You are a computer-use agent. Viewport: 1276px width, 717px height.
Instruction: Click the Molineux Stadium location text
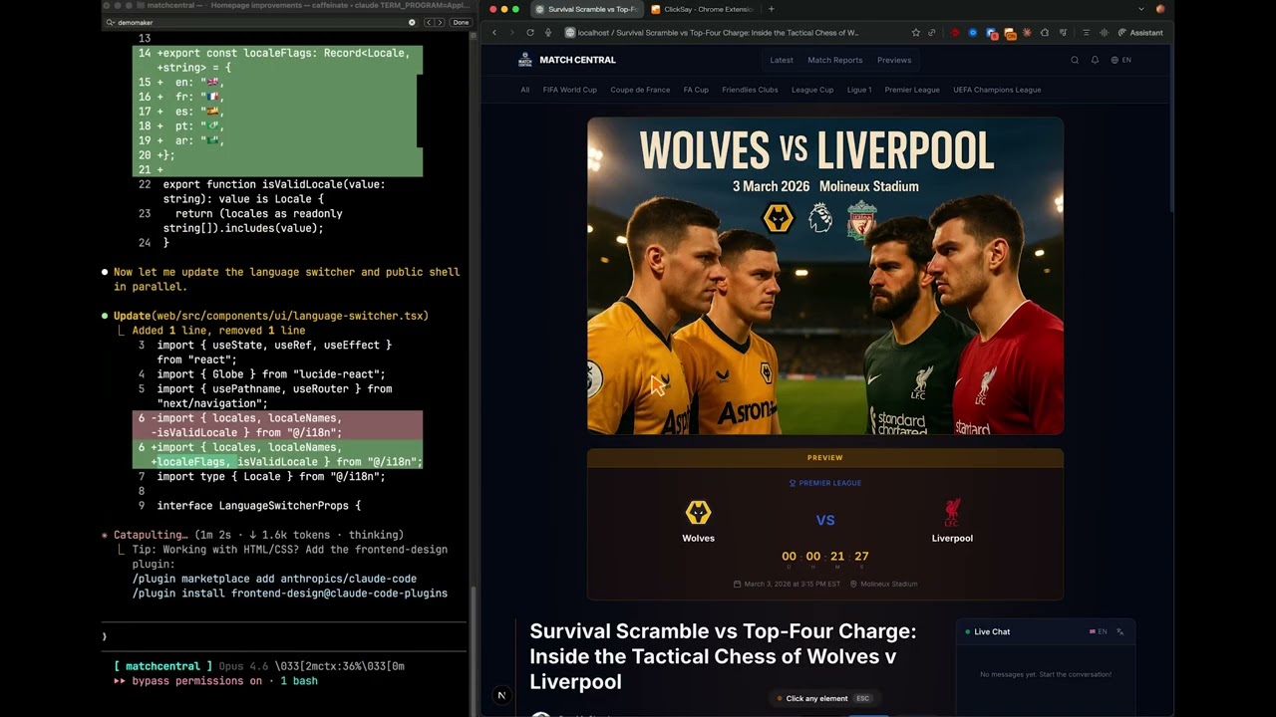click(x=884, y=584)
